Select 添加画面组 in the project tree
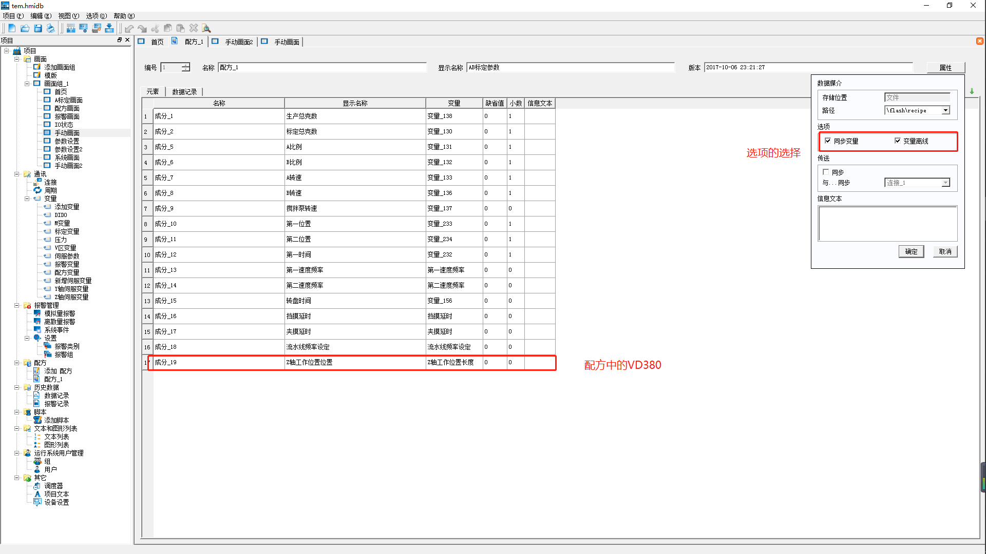 (x=60, y=67)
